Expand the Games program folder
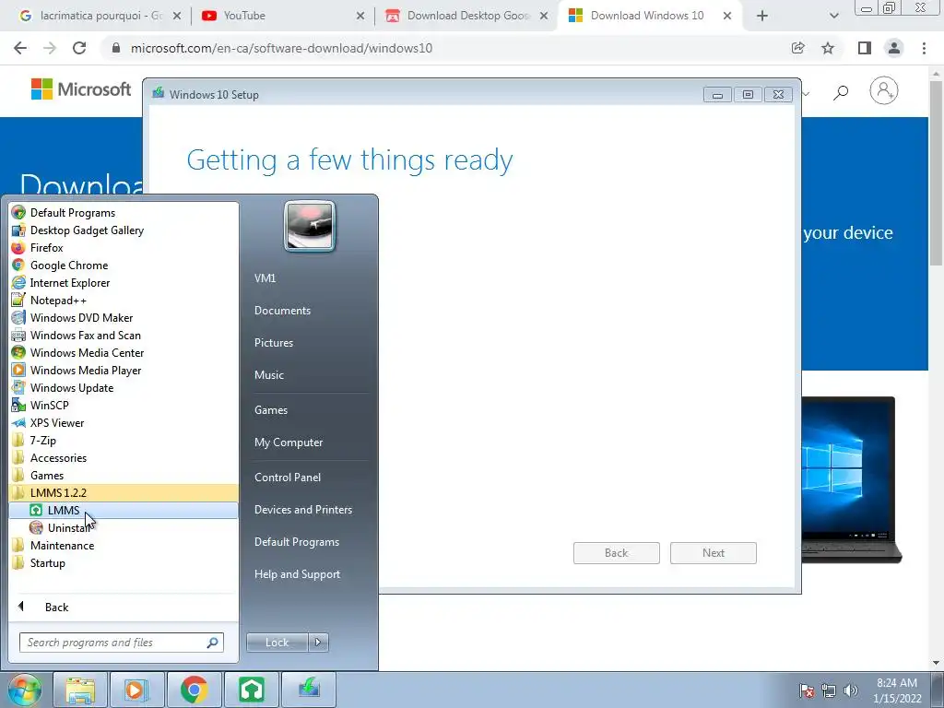Screen dimensions: 944x708 pos(46,475)
